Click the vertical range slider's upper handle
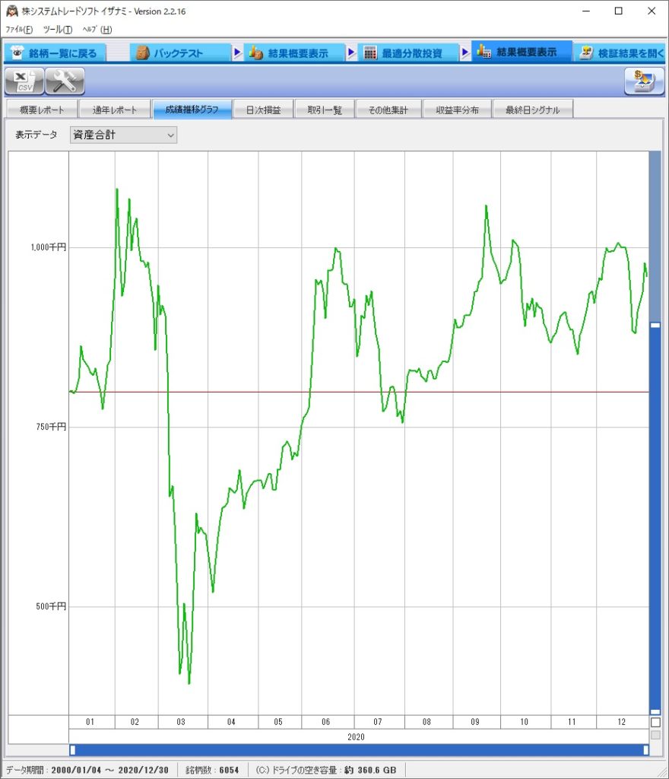 point(655,325)
